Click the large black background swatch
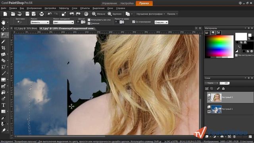Screen dimensions: 254x143 coord(247,47)
